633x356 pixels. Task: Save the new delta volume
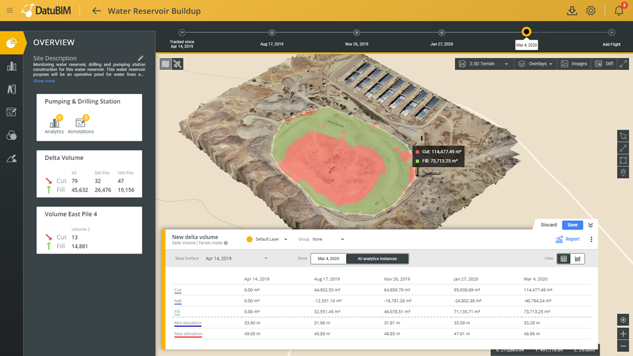572,225
